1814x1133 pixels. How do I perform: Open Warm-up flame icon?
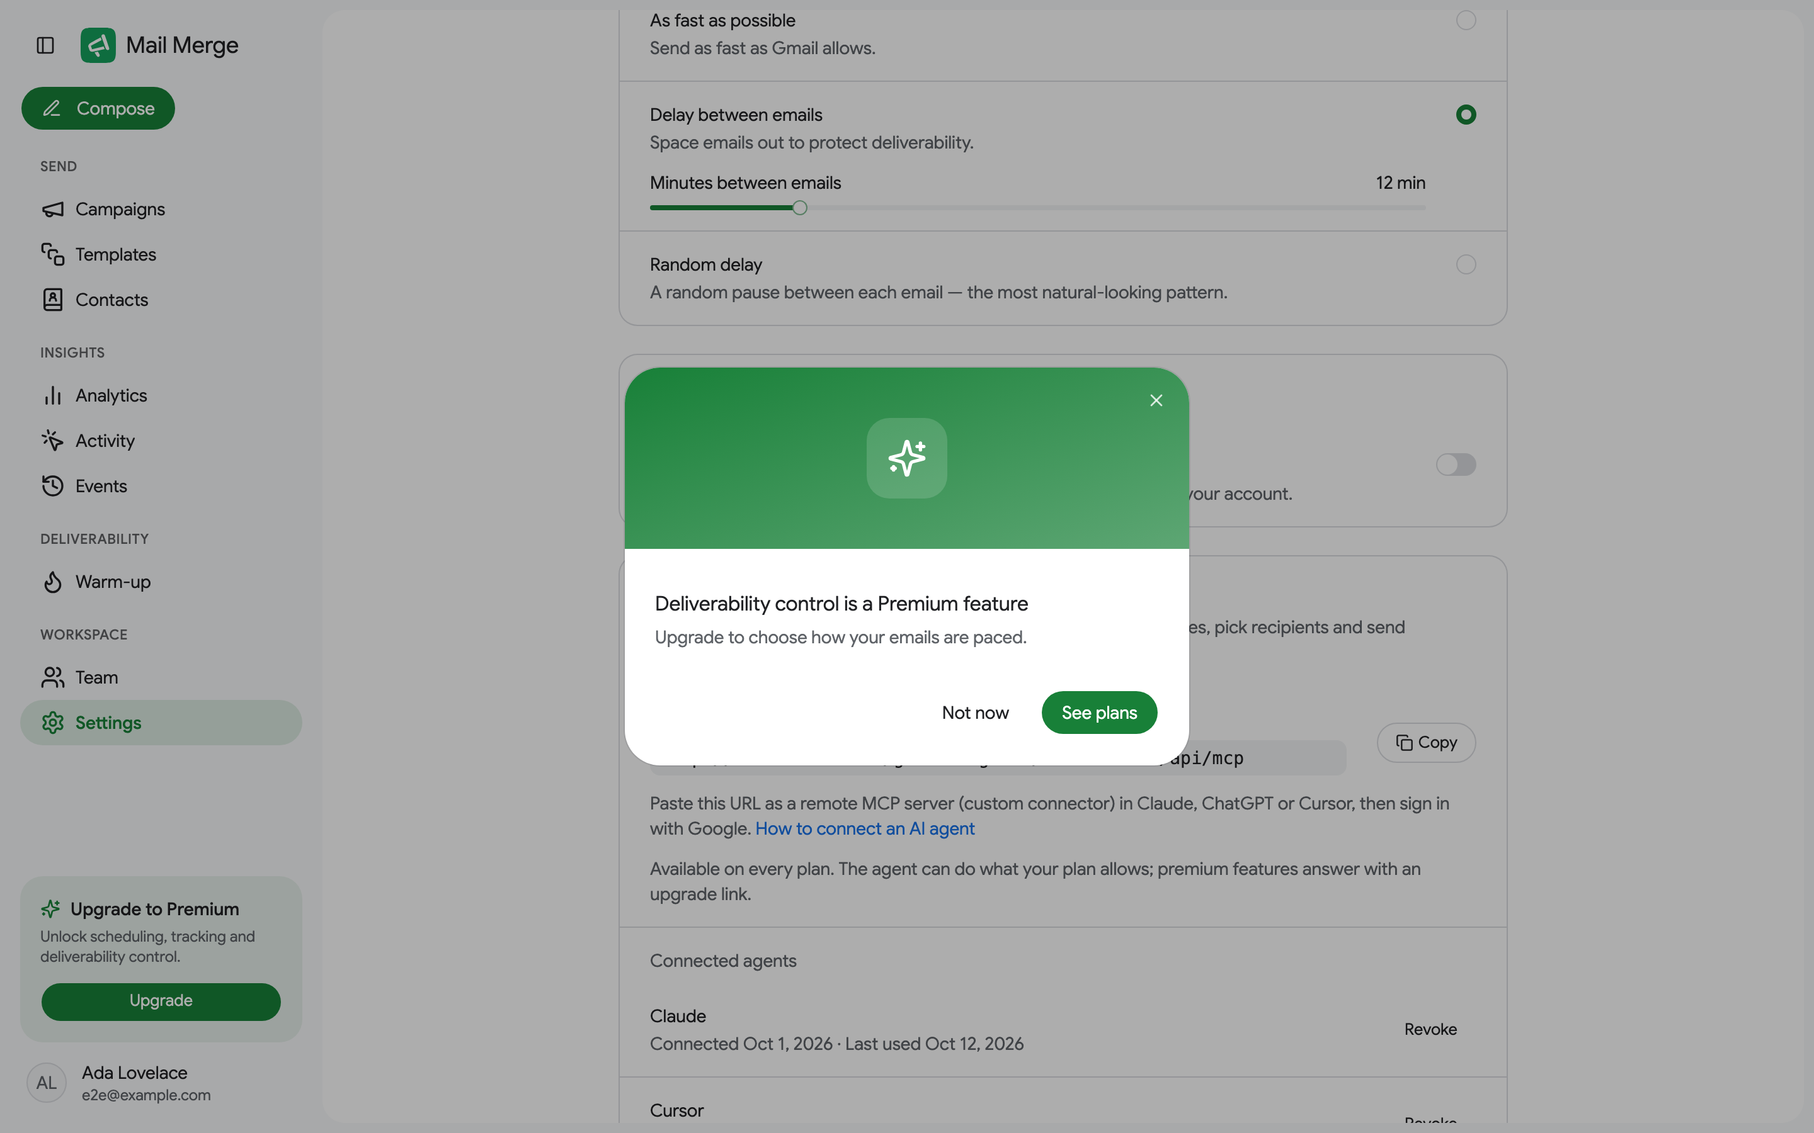point(52,582)
